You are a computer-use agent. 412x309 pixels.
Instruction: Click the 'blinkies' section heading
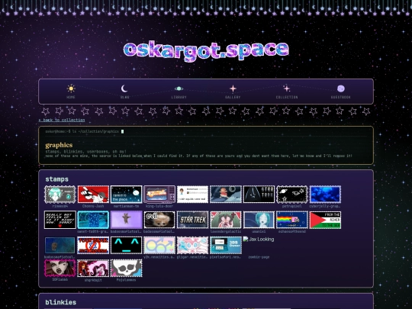pyautogui.click(x=61, y=302)
